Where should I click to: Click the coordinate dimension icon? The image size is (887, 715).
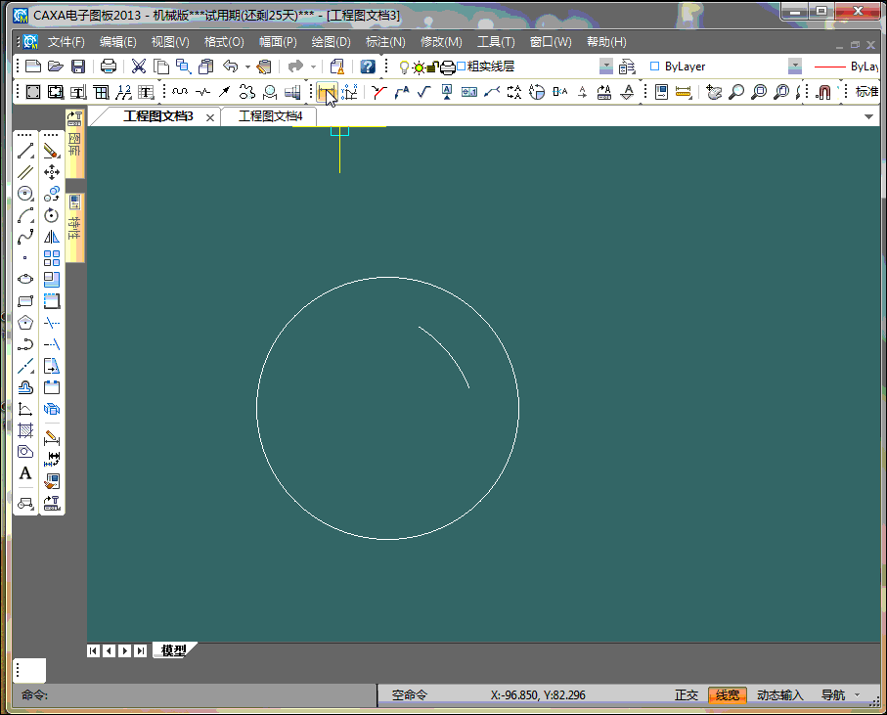[x=349, y=92]
